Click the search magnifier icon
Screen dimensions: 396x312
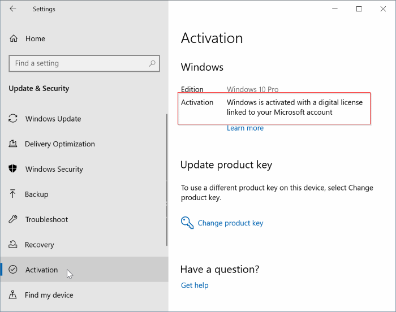tap(152, 63)
